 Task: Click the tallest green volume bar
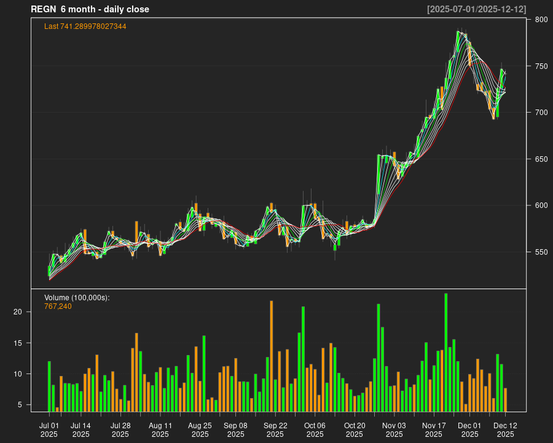446,352
